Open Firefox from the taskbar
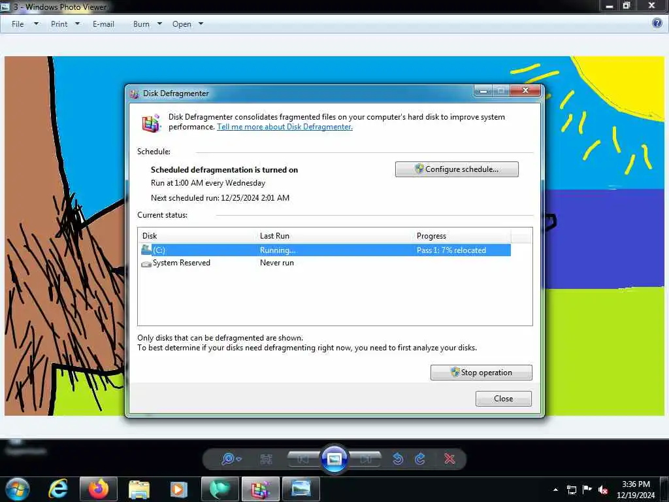 (99, 489)
